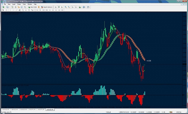Open the Arrows drawing objects icon
This screenshot has height=114, width=188.
pyautogui.click(x=32, y=10)
